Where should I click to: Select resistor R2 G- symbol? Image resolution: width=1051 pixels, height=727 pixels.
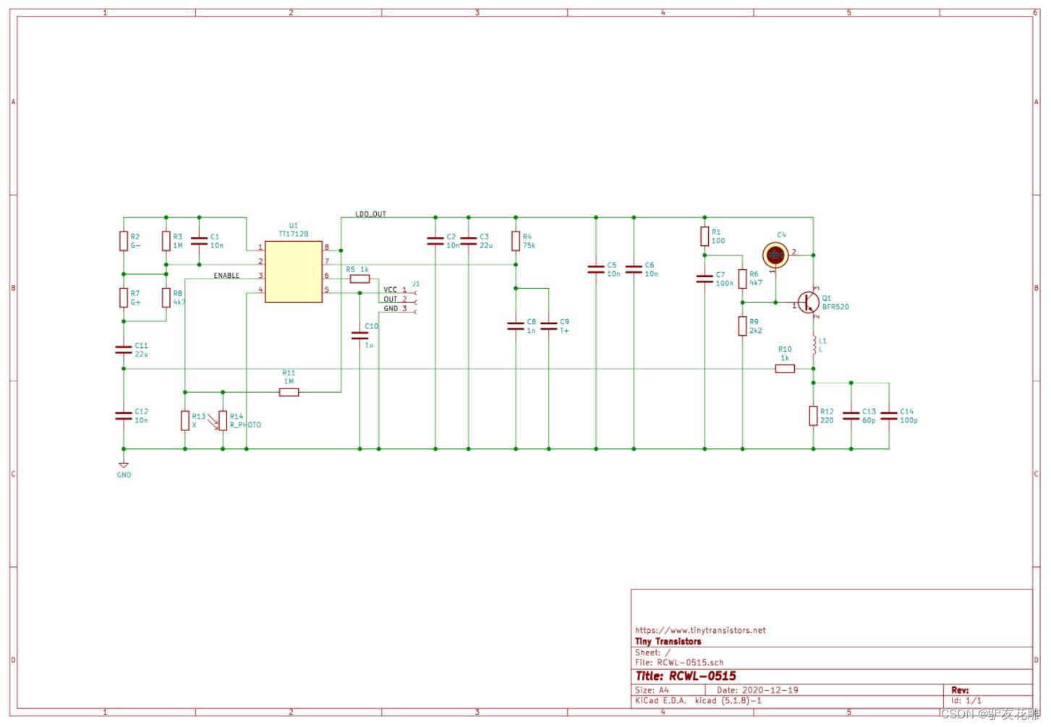point(124,241)
